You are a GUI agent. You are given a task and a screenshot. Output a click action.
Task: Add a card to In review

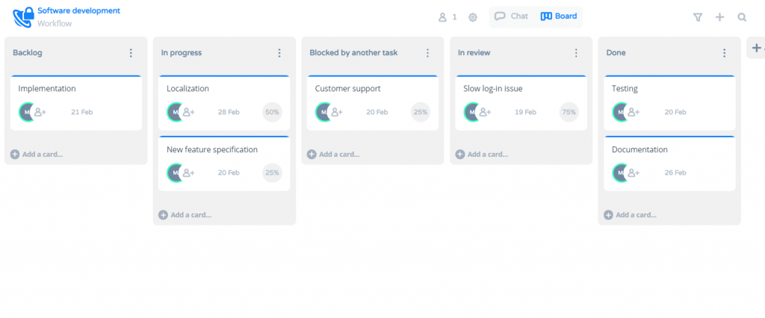[x=483, y=155]
